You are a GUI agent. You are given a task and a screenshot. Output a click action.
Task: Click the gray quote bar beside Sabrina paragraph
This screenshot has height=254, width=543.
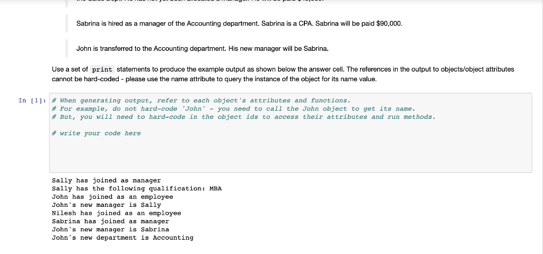pos(66,24)
